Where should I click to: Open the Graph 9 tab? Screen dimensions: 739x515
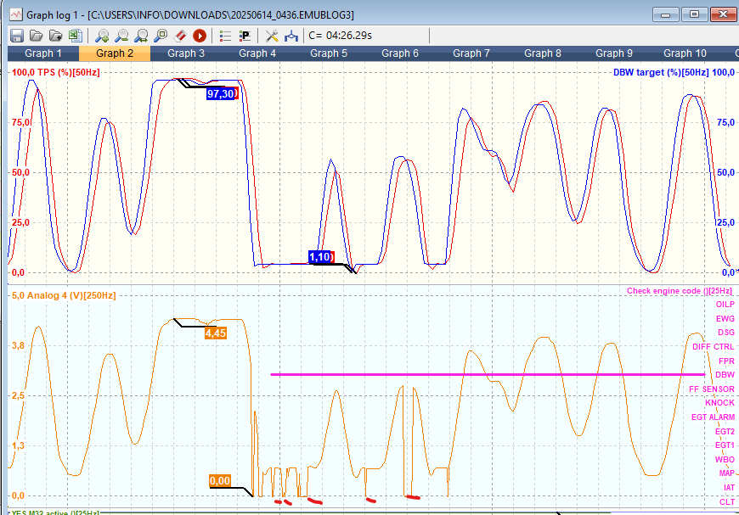pos(614,53)
